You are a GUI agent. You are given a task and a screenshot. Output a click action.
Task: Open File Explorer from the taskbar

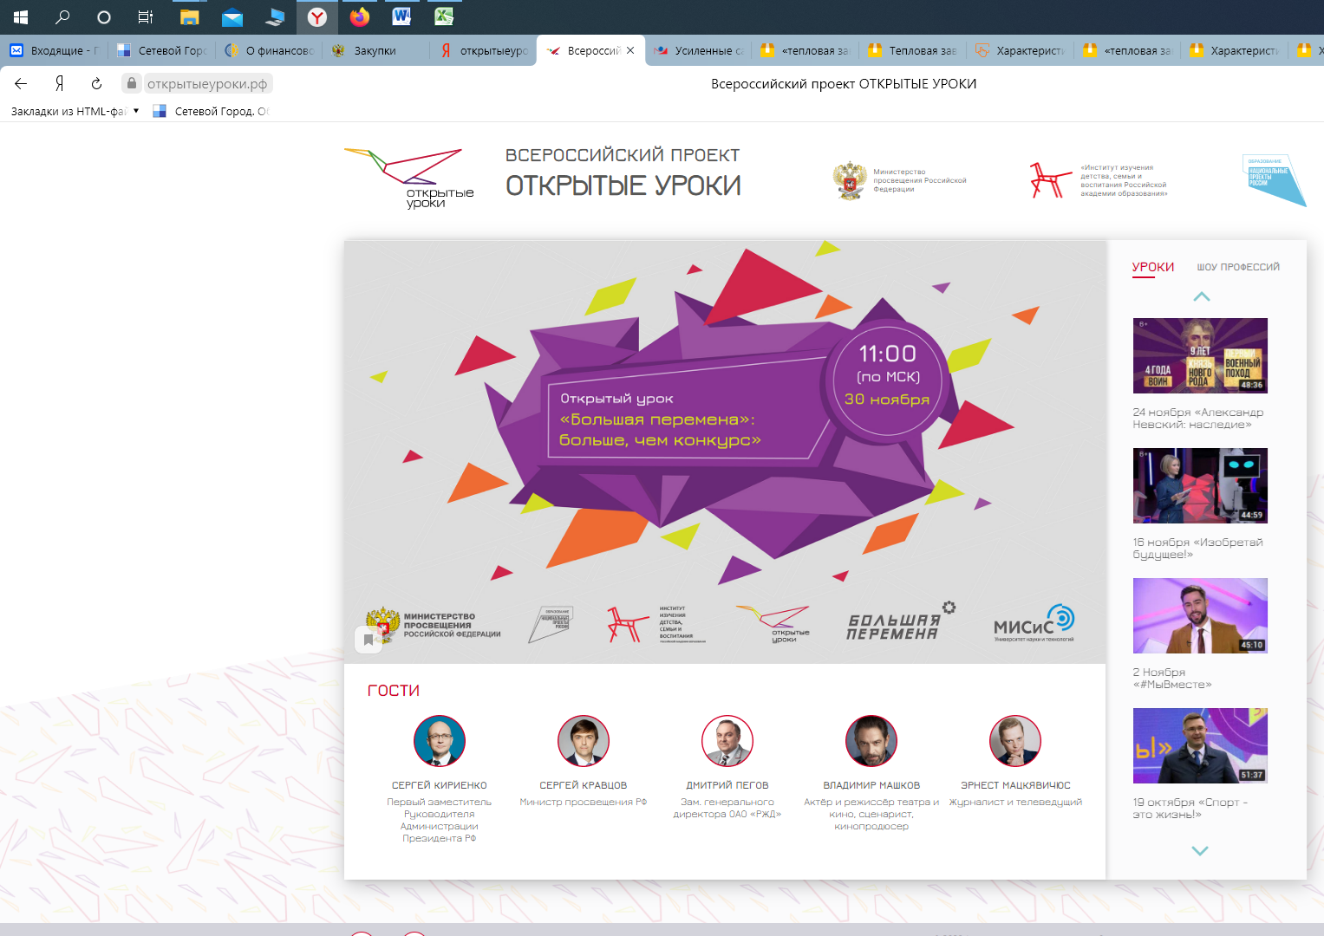(189, 16)
